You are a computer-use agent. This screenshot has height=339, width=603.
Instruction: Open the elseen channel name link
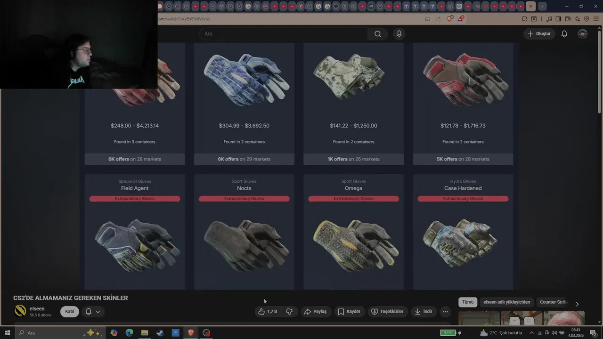click(37, 309)
